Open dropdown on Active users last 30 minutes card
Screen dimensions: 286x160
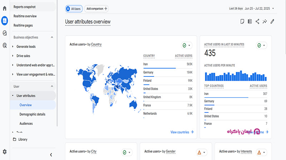[264, 46]
